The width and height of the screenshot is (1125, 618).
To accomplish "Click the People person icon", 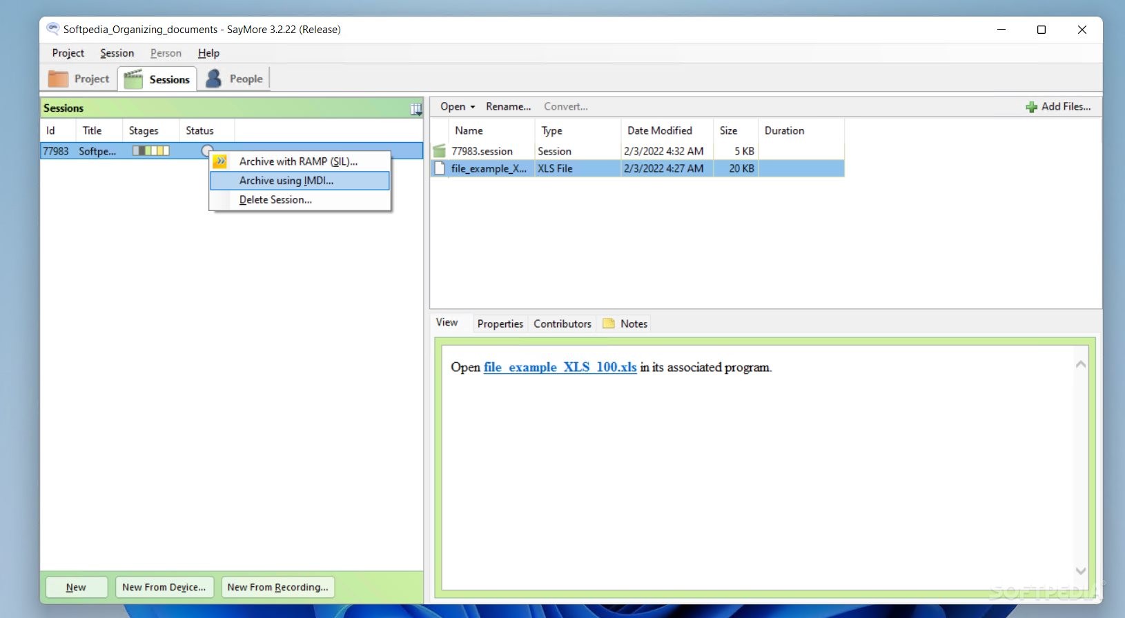I will [214, 79].
